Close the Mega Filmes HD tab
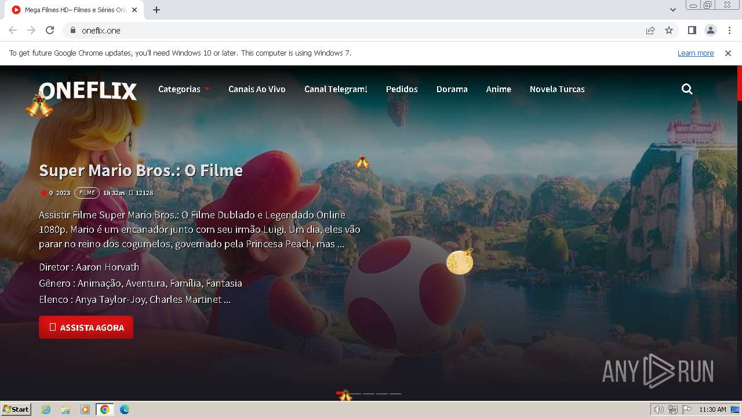This screenshot has height=417, width=742. coord(134,10)
